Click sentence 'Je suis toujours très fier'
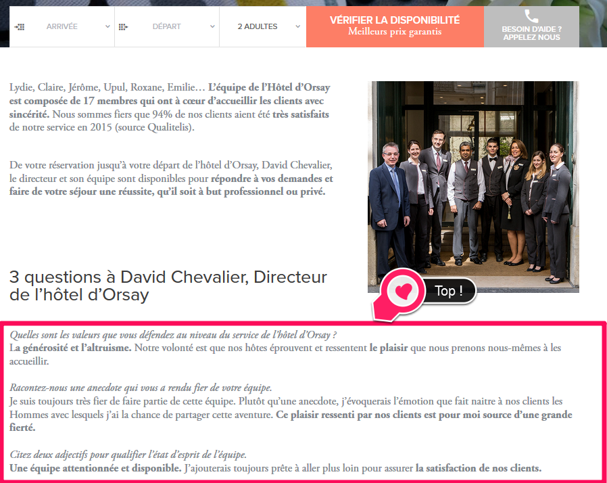Screen dimensions: 607x483 (x=122, y=402)
